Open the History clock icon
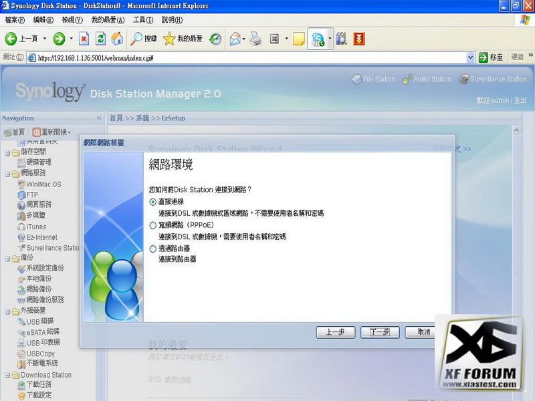The width and height of the screenshot is (535, 401). [215, 39]
